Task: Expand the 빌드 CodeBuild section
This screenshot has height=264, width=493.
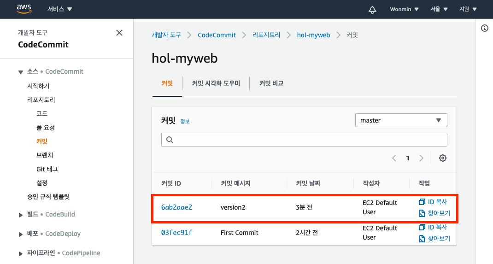Action: pyautogui.click(x=21, y=215)
